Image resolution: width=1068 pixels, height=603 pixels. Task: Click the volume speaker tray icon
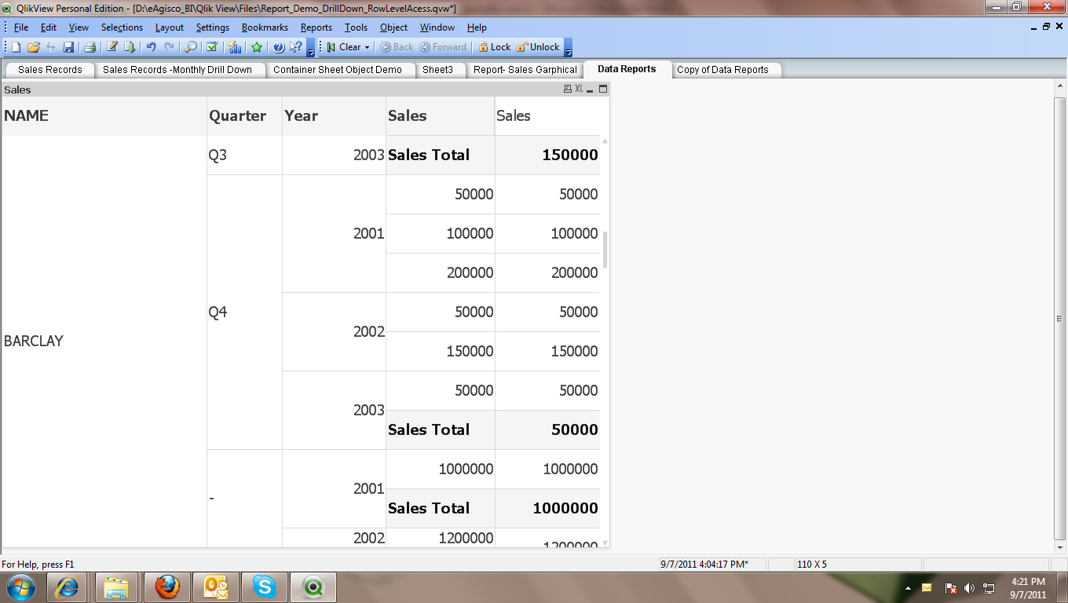click(x=969, y=588)
